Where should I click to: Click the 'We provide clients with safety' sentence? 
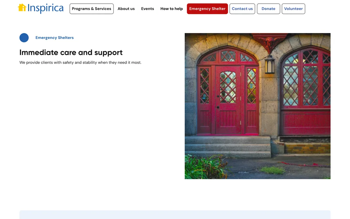[80, 62]
